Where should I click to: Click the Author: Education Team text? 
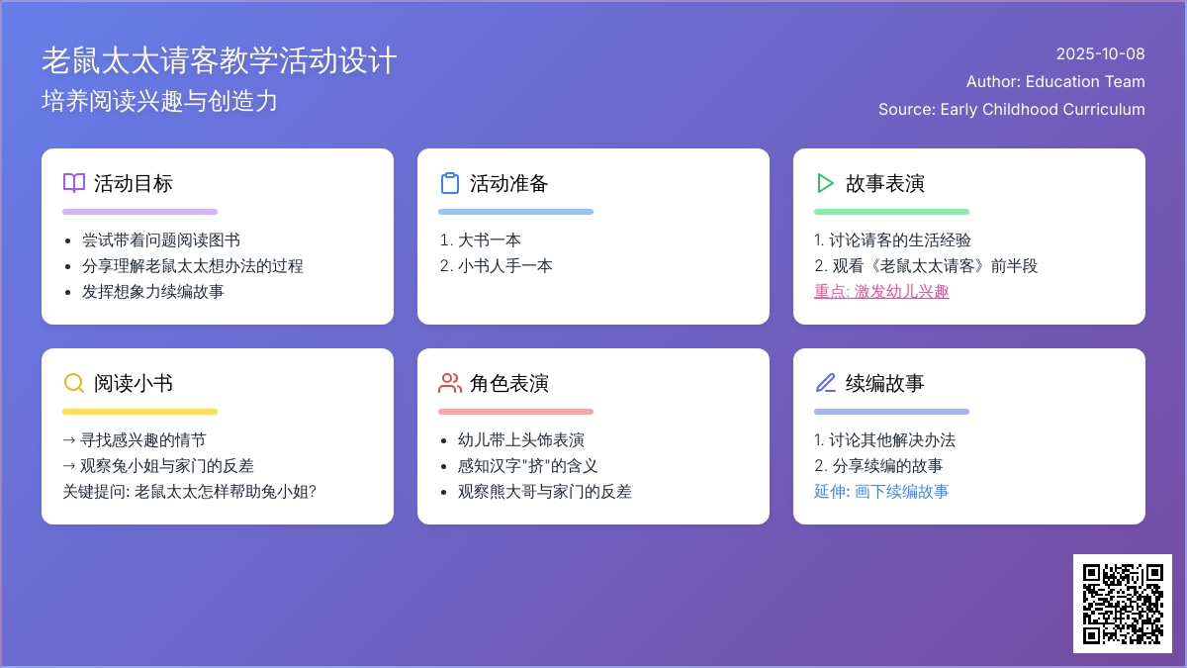[1055, 82]
